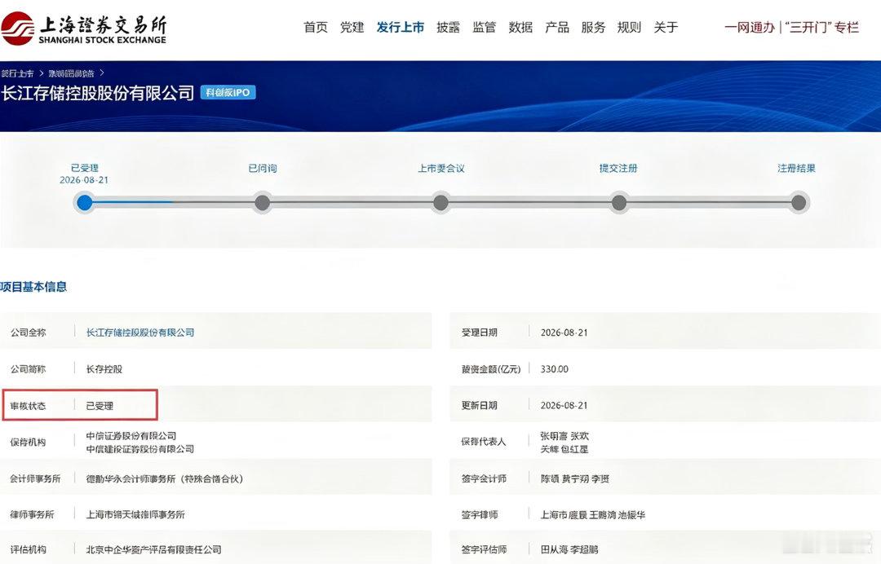881x564 pixels.
Task: Click the 上市委会议 stage label
Action: point(441,168)
